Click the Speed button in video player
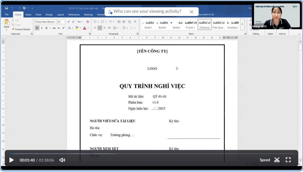The image size is (303, 172). point(265,160)
